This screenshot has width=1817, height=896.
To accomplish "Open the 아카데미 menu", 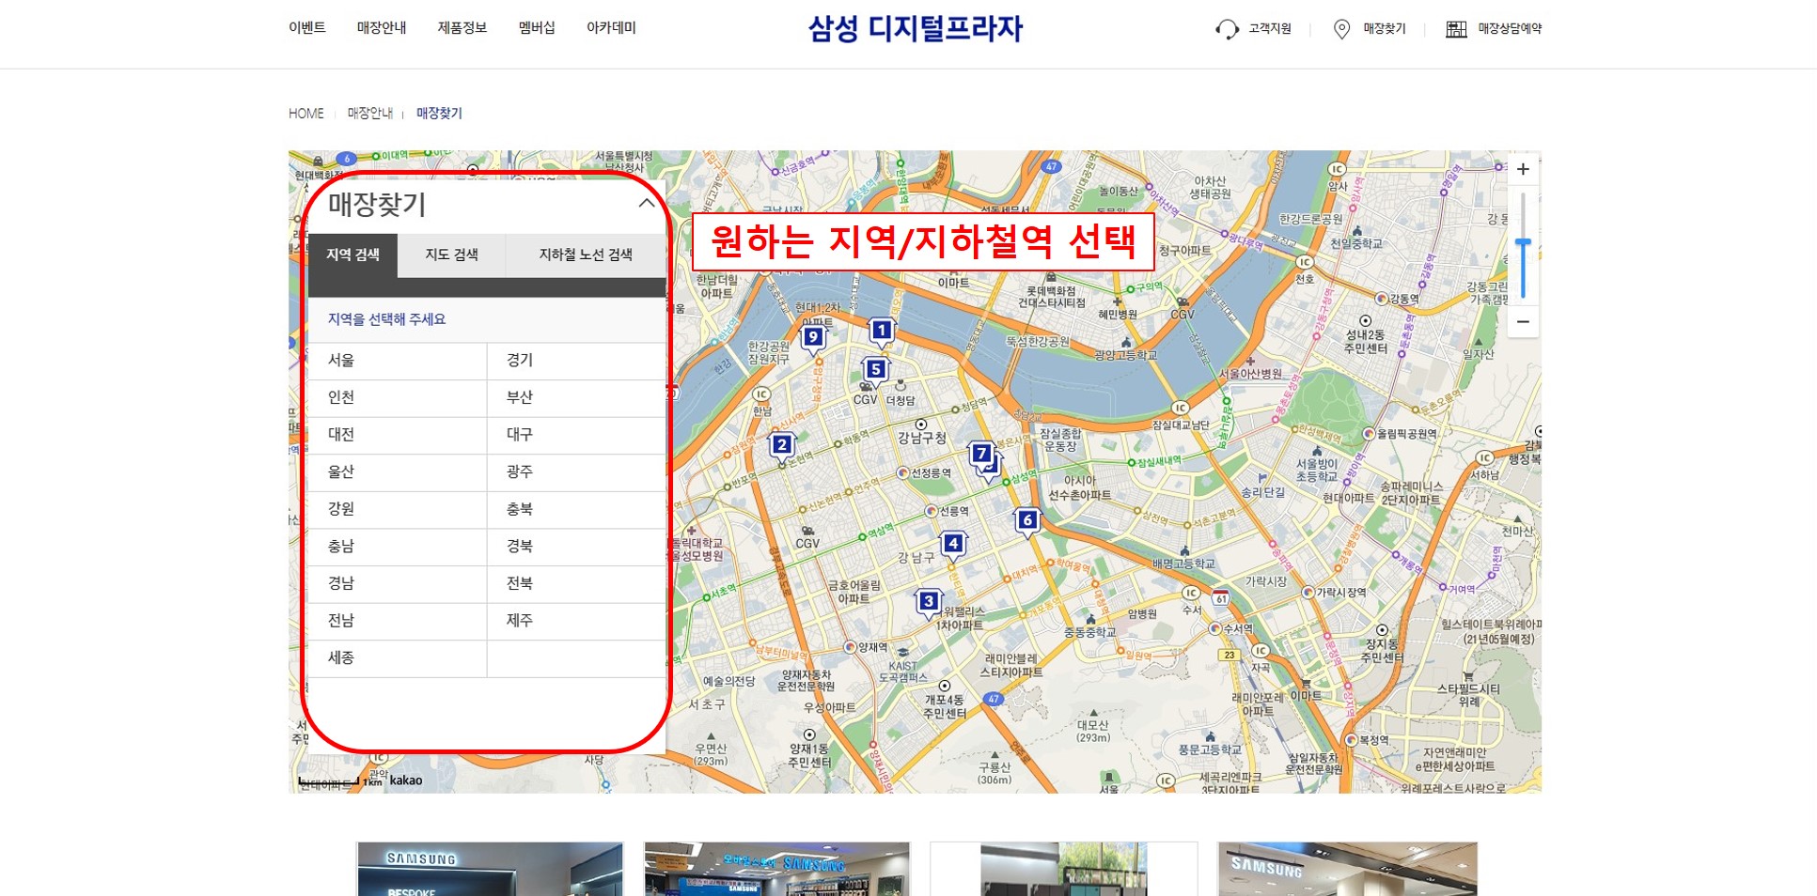I will pyautogui.click(x=611, y=28).
